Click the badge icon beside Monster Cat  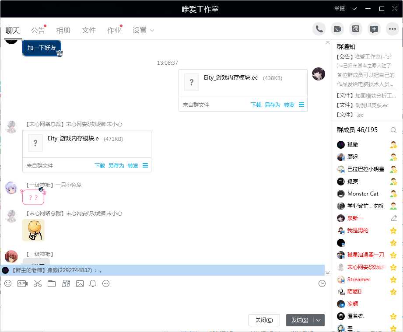coord(393,193)
